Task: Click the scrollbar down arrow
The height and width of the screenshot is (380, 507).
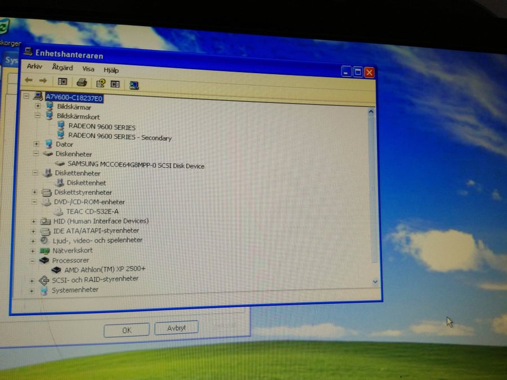Action: click(375, 282)
